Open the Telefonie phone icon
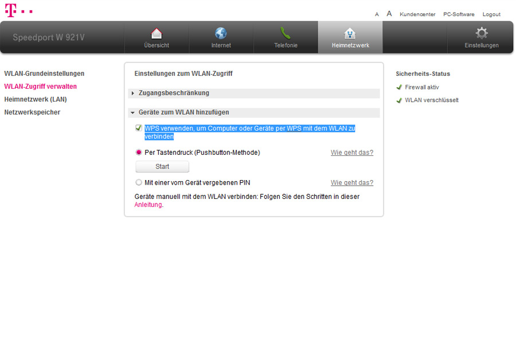 [286, 33]
